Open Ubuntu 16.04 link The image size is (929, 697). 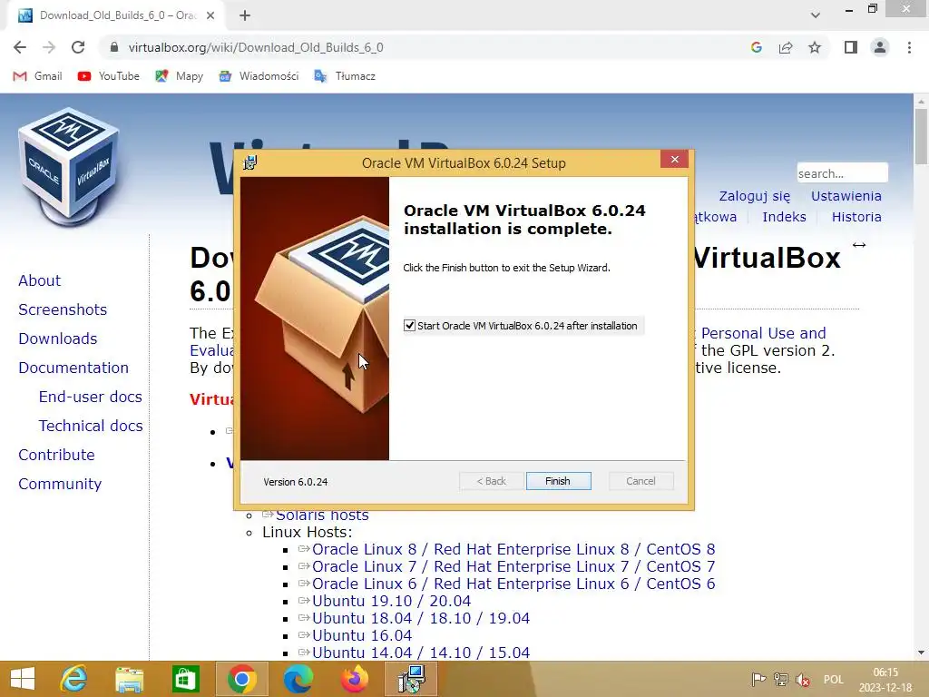[x=361, y=635]
